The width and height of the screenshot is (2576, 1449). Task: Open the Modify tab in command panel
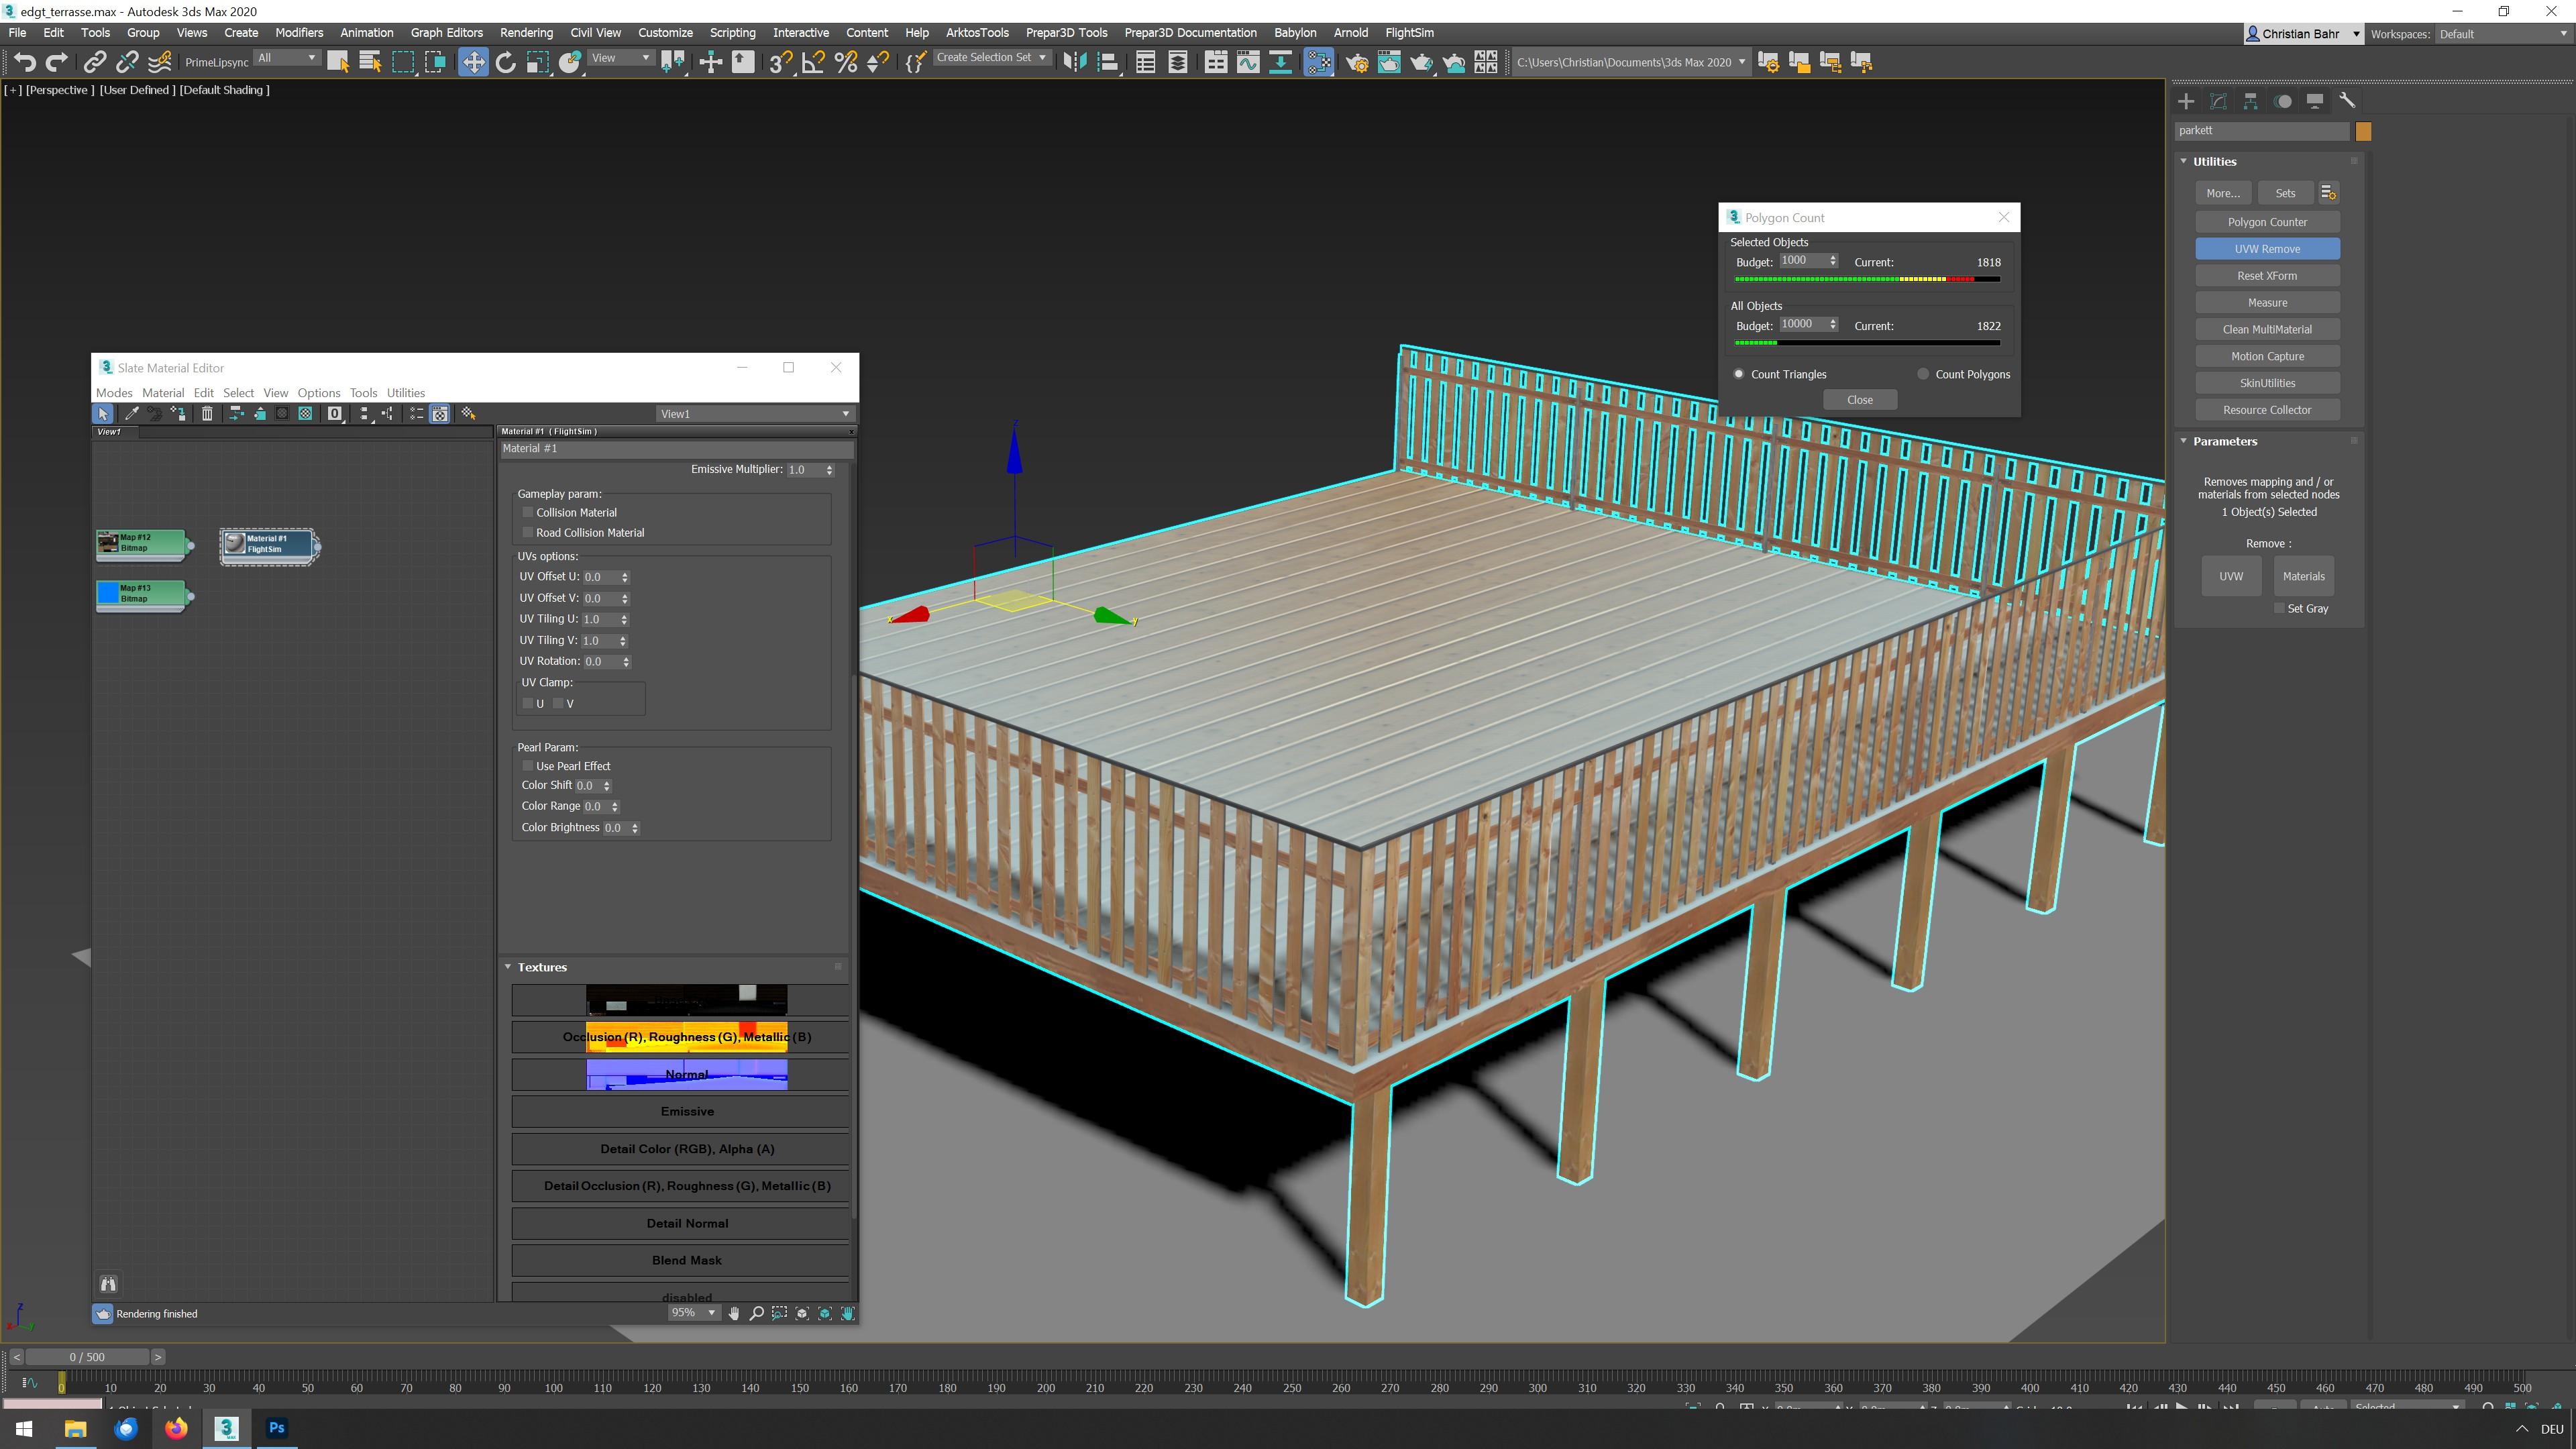[x=2218, y=101]
